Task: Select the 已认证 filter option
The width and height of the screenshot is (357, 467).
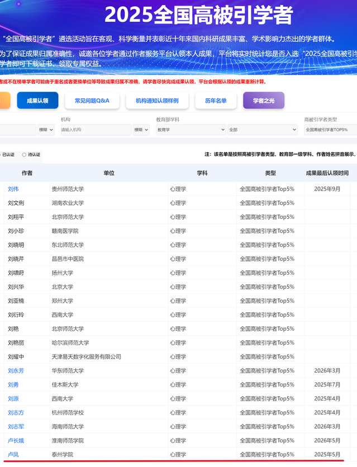Action: tap(8, 155)
